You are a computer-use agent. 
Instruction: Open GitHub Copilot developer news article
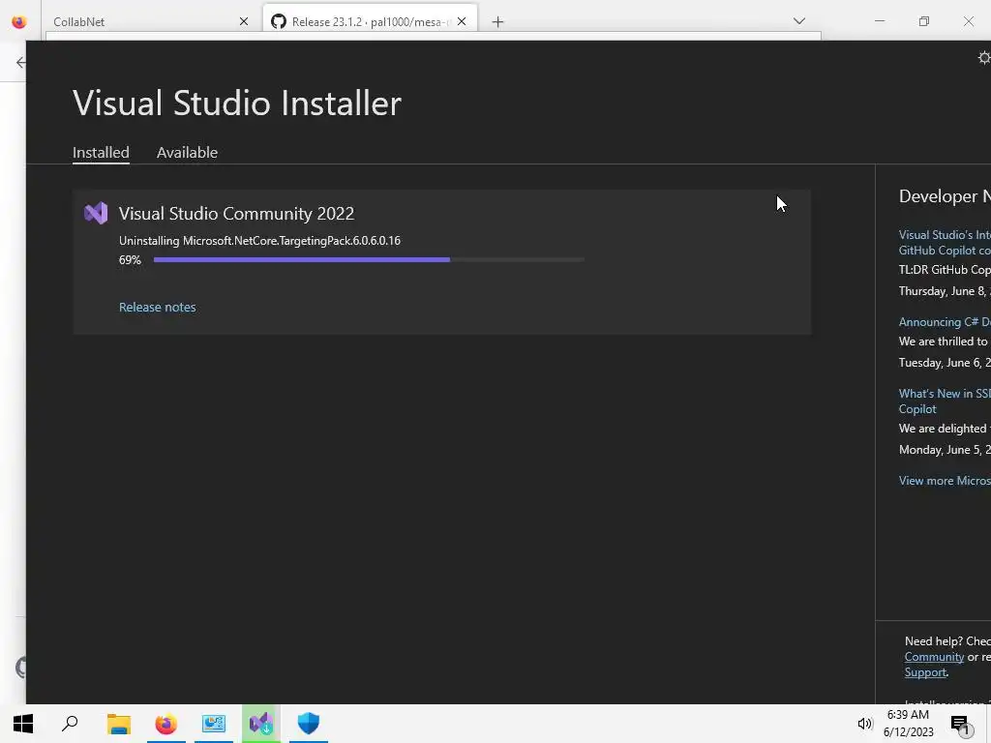pos(945,243)
